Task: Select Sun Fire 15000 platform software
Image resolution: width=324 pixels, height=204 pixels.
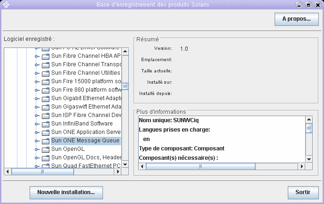Action: coord(86,81)
